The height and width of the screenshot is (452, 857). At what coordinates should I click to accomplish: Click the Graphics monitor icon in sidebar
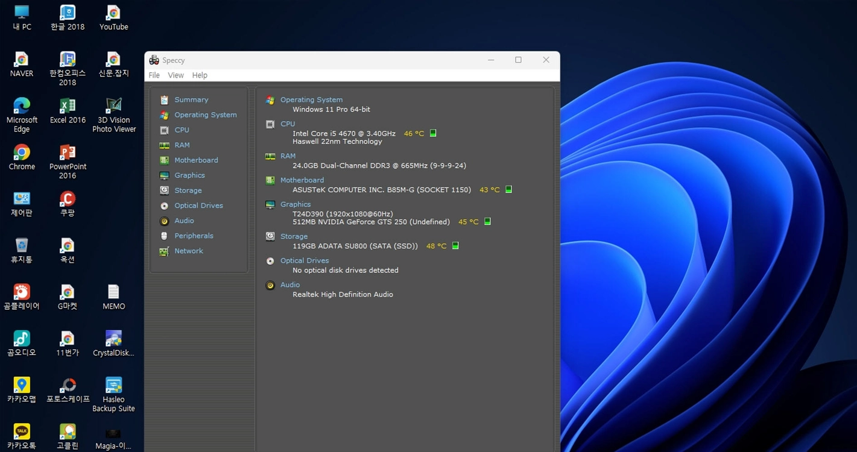(x=164, y=175)
